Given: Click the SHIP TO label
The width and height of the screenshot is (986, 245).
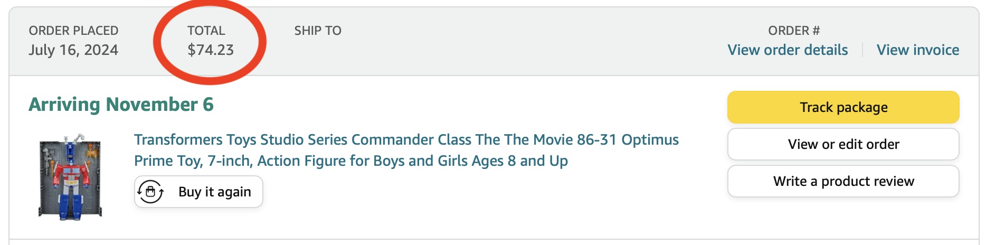Looking at the screenshot, I should [318, 31].
